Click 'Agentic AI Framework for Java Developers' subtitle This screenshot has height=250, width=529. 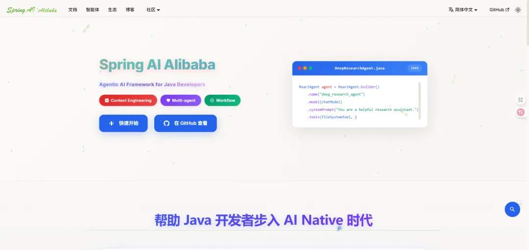point(152,84)
